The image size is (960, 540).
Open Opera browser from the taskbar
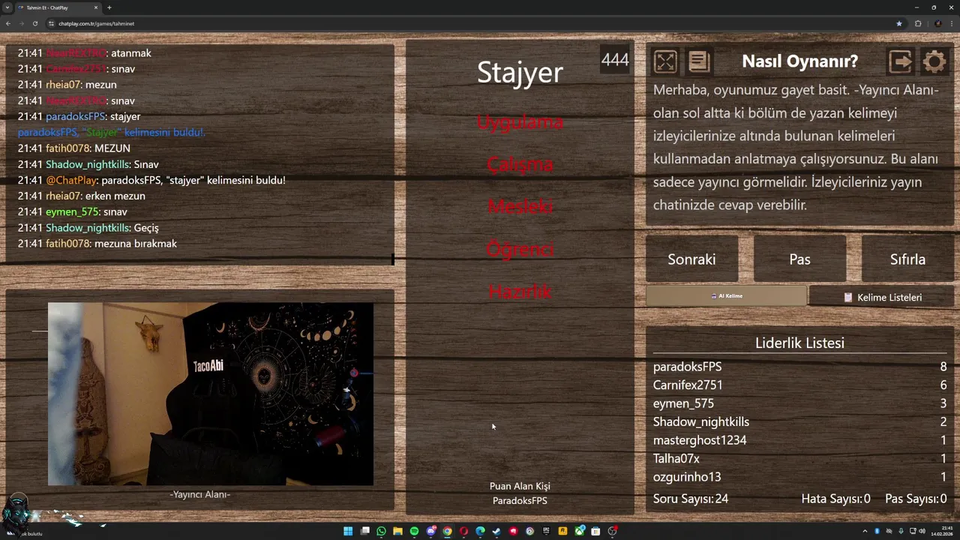(x=463, y=531)
